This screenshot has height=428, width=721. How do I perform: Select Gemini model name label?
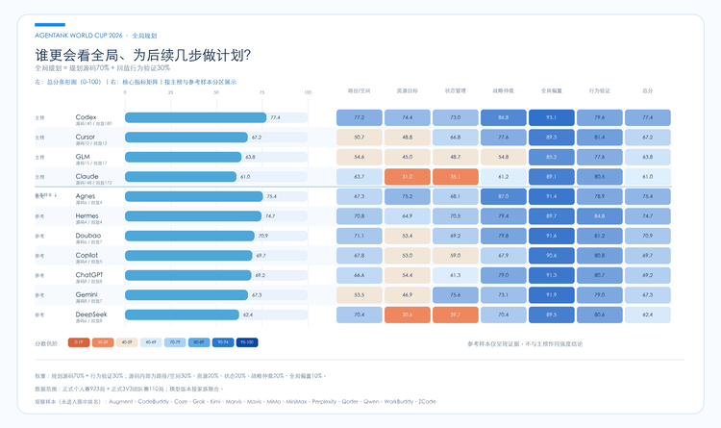click(87, 294)
